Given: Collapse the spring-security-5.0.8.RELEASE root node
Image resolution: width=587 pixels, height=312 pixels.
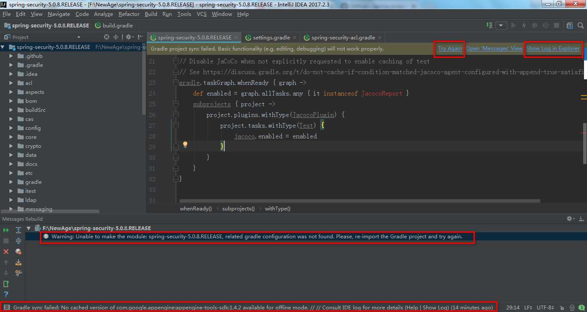Looking at the screenshot, I should 3,47.
